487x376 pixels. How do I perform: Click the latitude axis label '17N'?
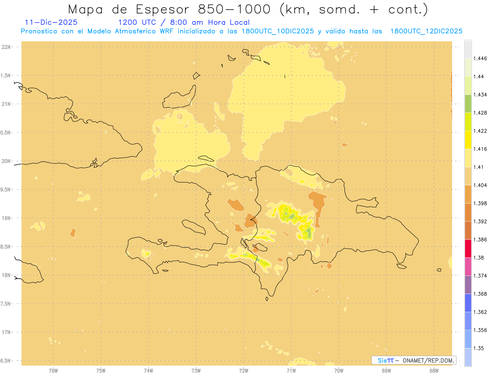point(6,332)
